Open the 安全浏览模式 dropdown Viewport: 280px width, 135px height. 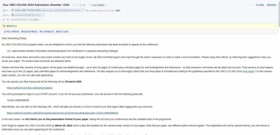click(98, 5)
